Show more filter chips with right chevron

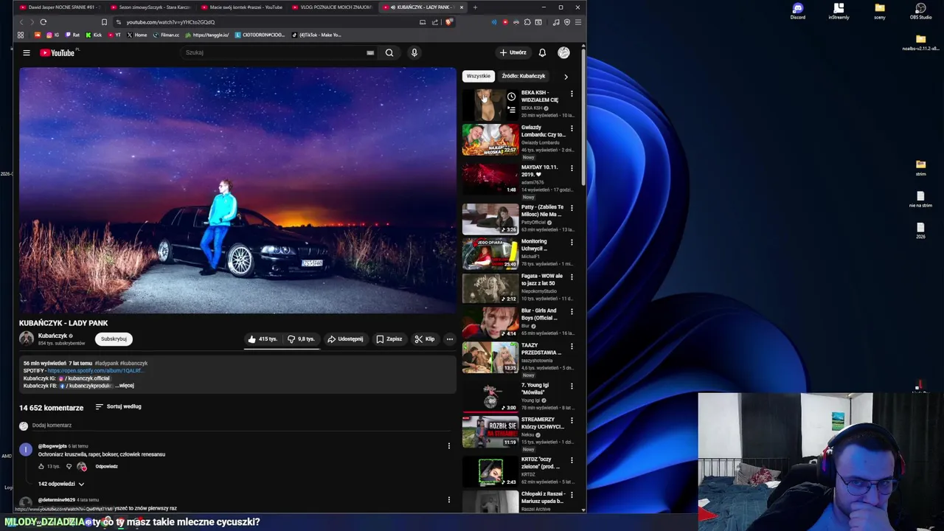566,76
